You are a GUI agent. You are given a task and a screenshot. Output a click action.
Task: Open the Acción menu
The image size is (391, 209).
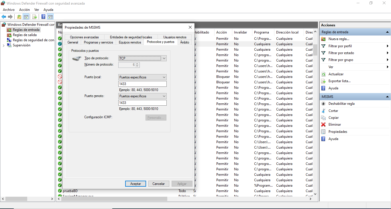click(x=24, y=10)
